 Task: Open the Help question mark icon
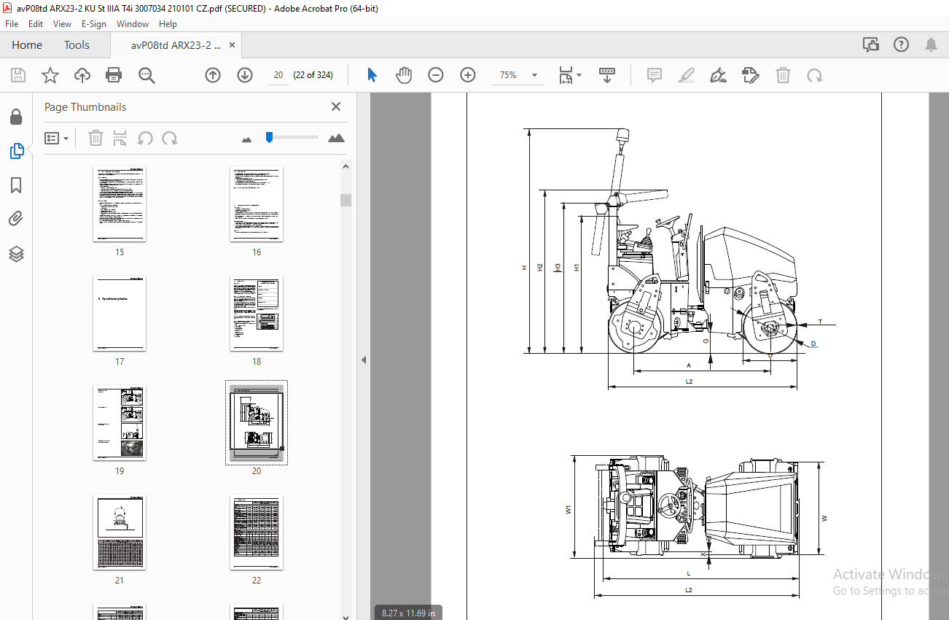click(x=901, y=44)
